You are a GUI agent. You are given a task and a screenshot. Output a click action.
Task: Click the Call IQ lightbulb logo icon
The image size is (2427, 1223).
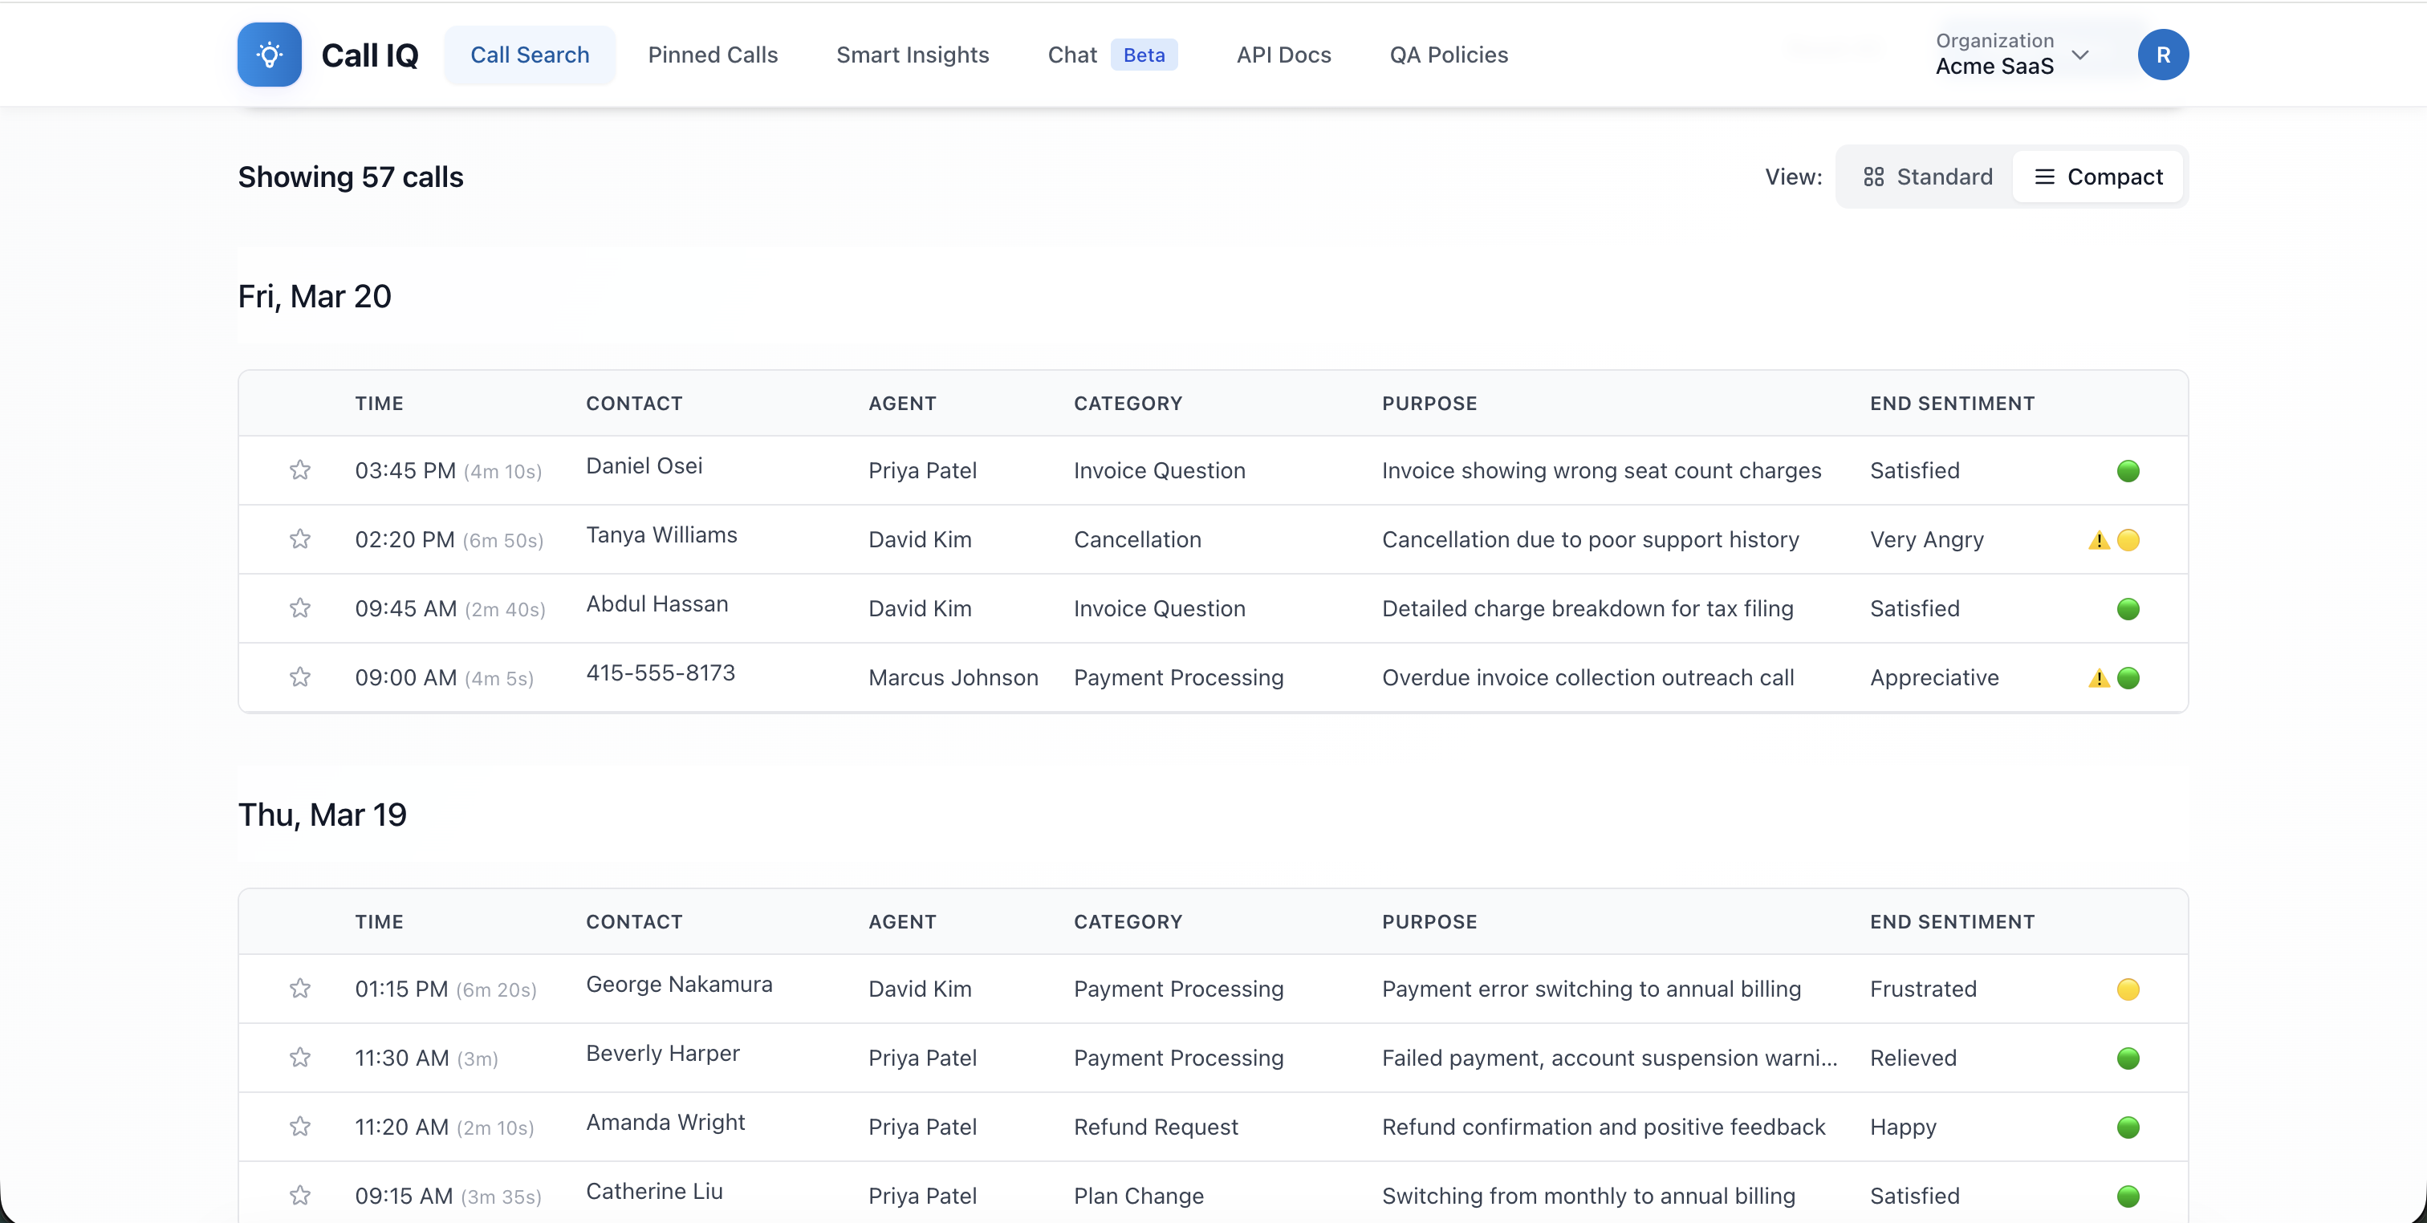pos(269,54)
